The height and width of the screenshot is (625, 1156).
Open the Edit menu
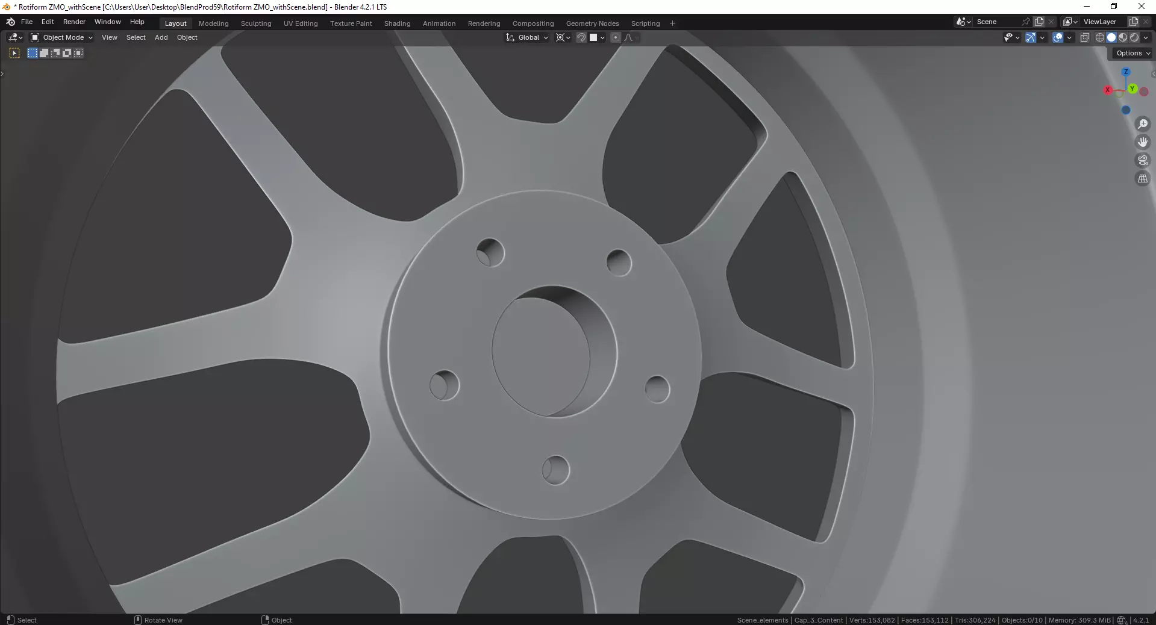(48, 22)
